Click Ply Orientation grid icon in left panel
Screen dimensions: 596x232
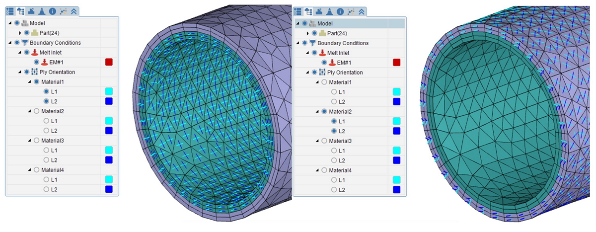pyautogui.click(x=35, y=72)
